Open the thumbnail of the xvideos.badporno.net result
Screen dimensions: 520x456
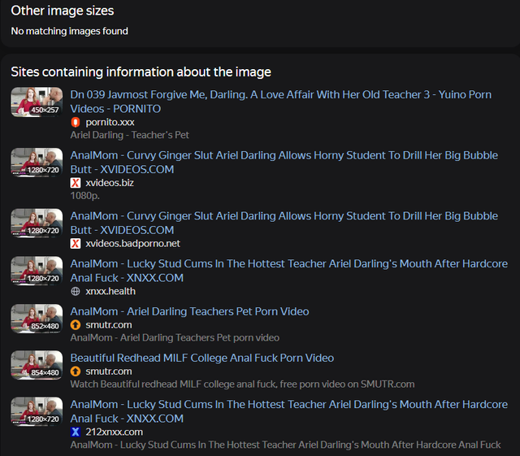click(x=37, y=224)
